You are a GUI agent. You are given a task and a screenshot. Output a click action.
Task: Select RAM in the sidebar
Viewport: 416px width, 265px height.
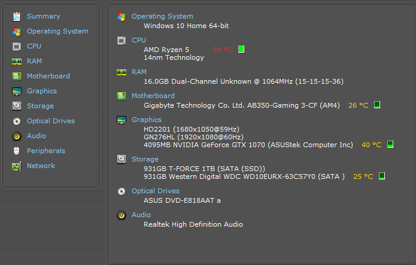[x=34, y=61]
